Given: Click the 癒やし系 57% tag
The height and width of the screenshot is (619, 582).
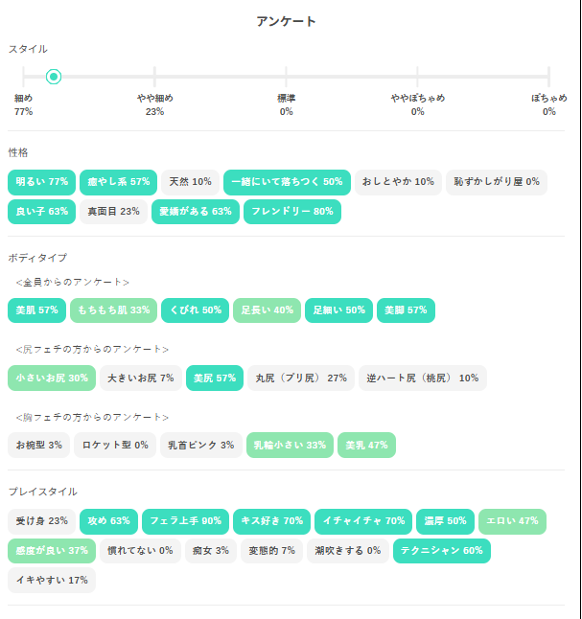Looking at the screenshot, I should (x=118, y=182).
